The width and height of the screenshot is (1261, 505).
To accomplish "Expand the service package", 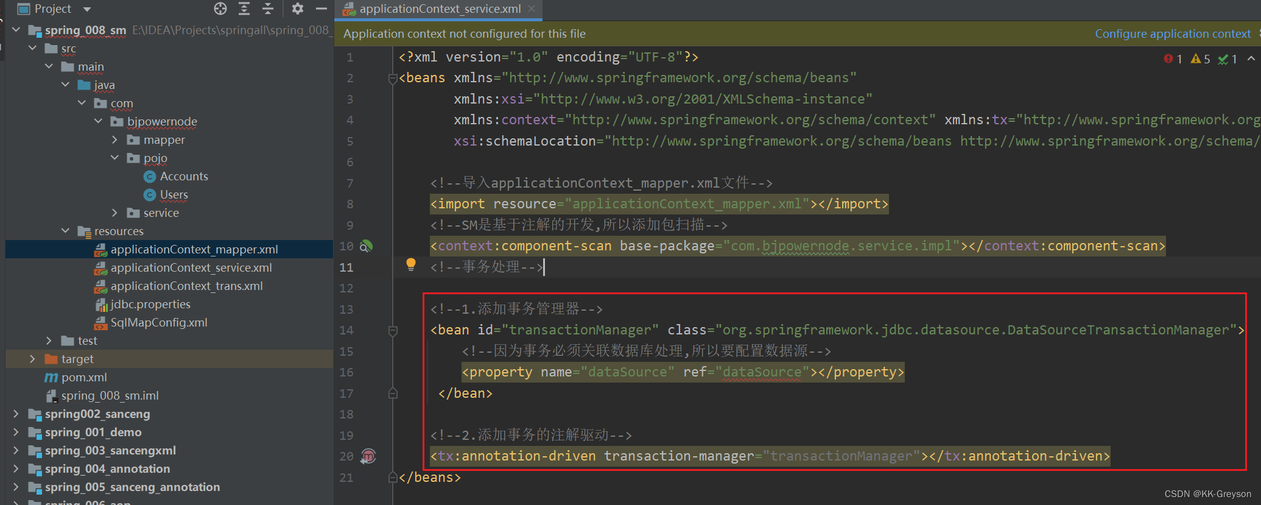I will [115, 213].
